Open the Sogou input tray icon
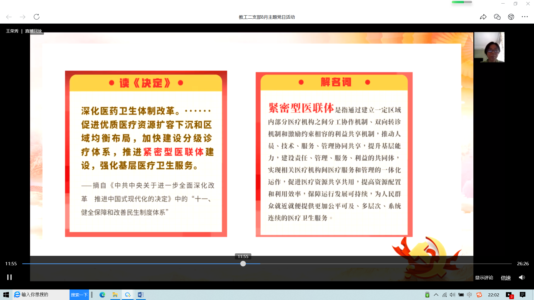The image size is (534, 300). 479,295
